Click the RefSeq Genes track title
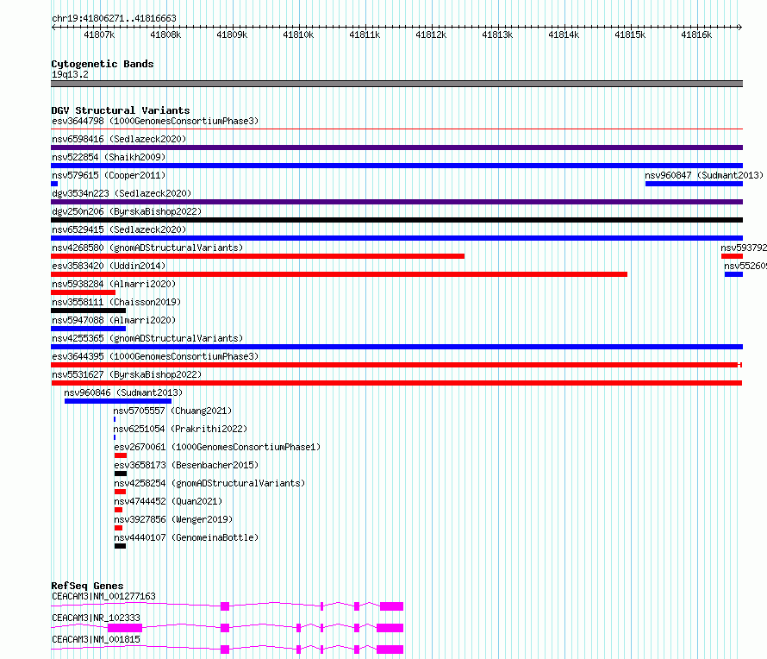 click(87, 586)
